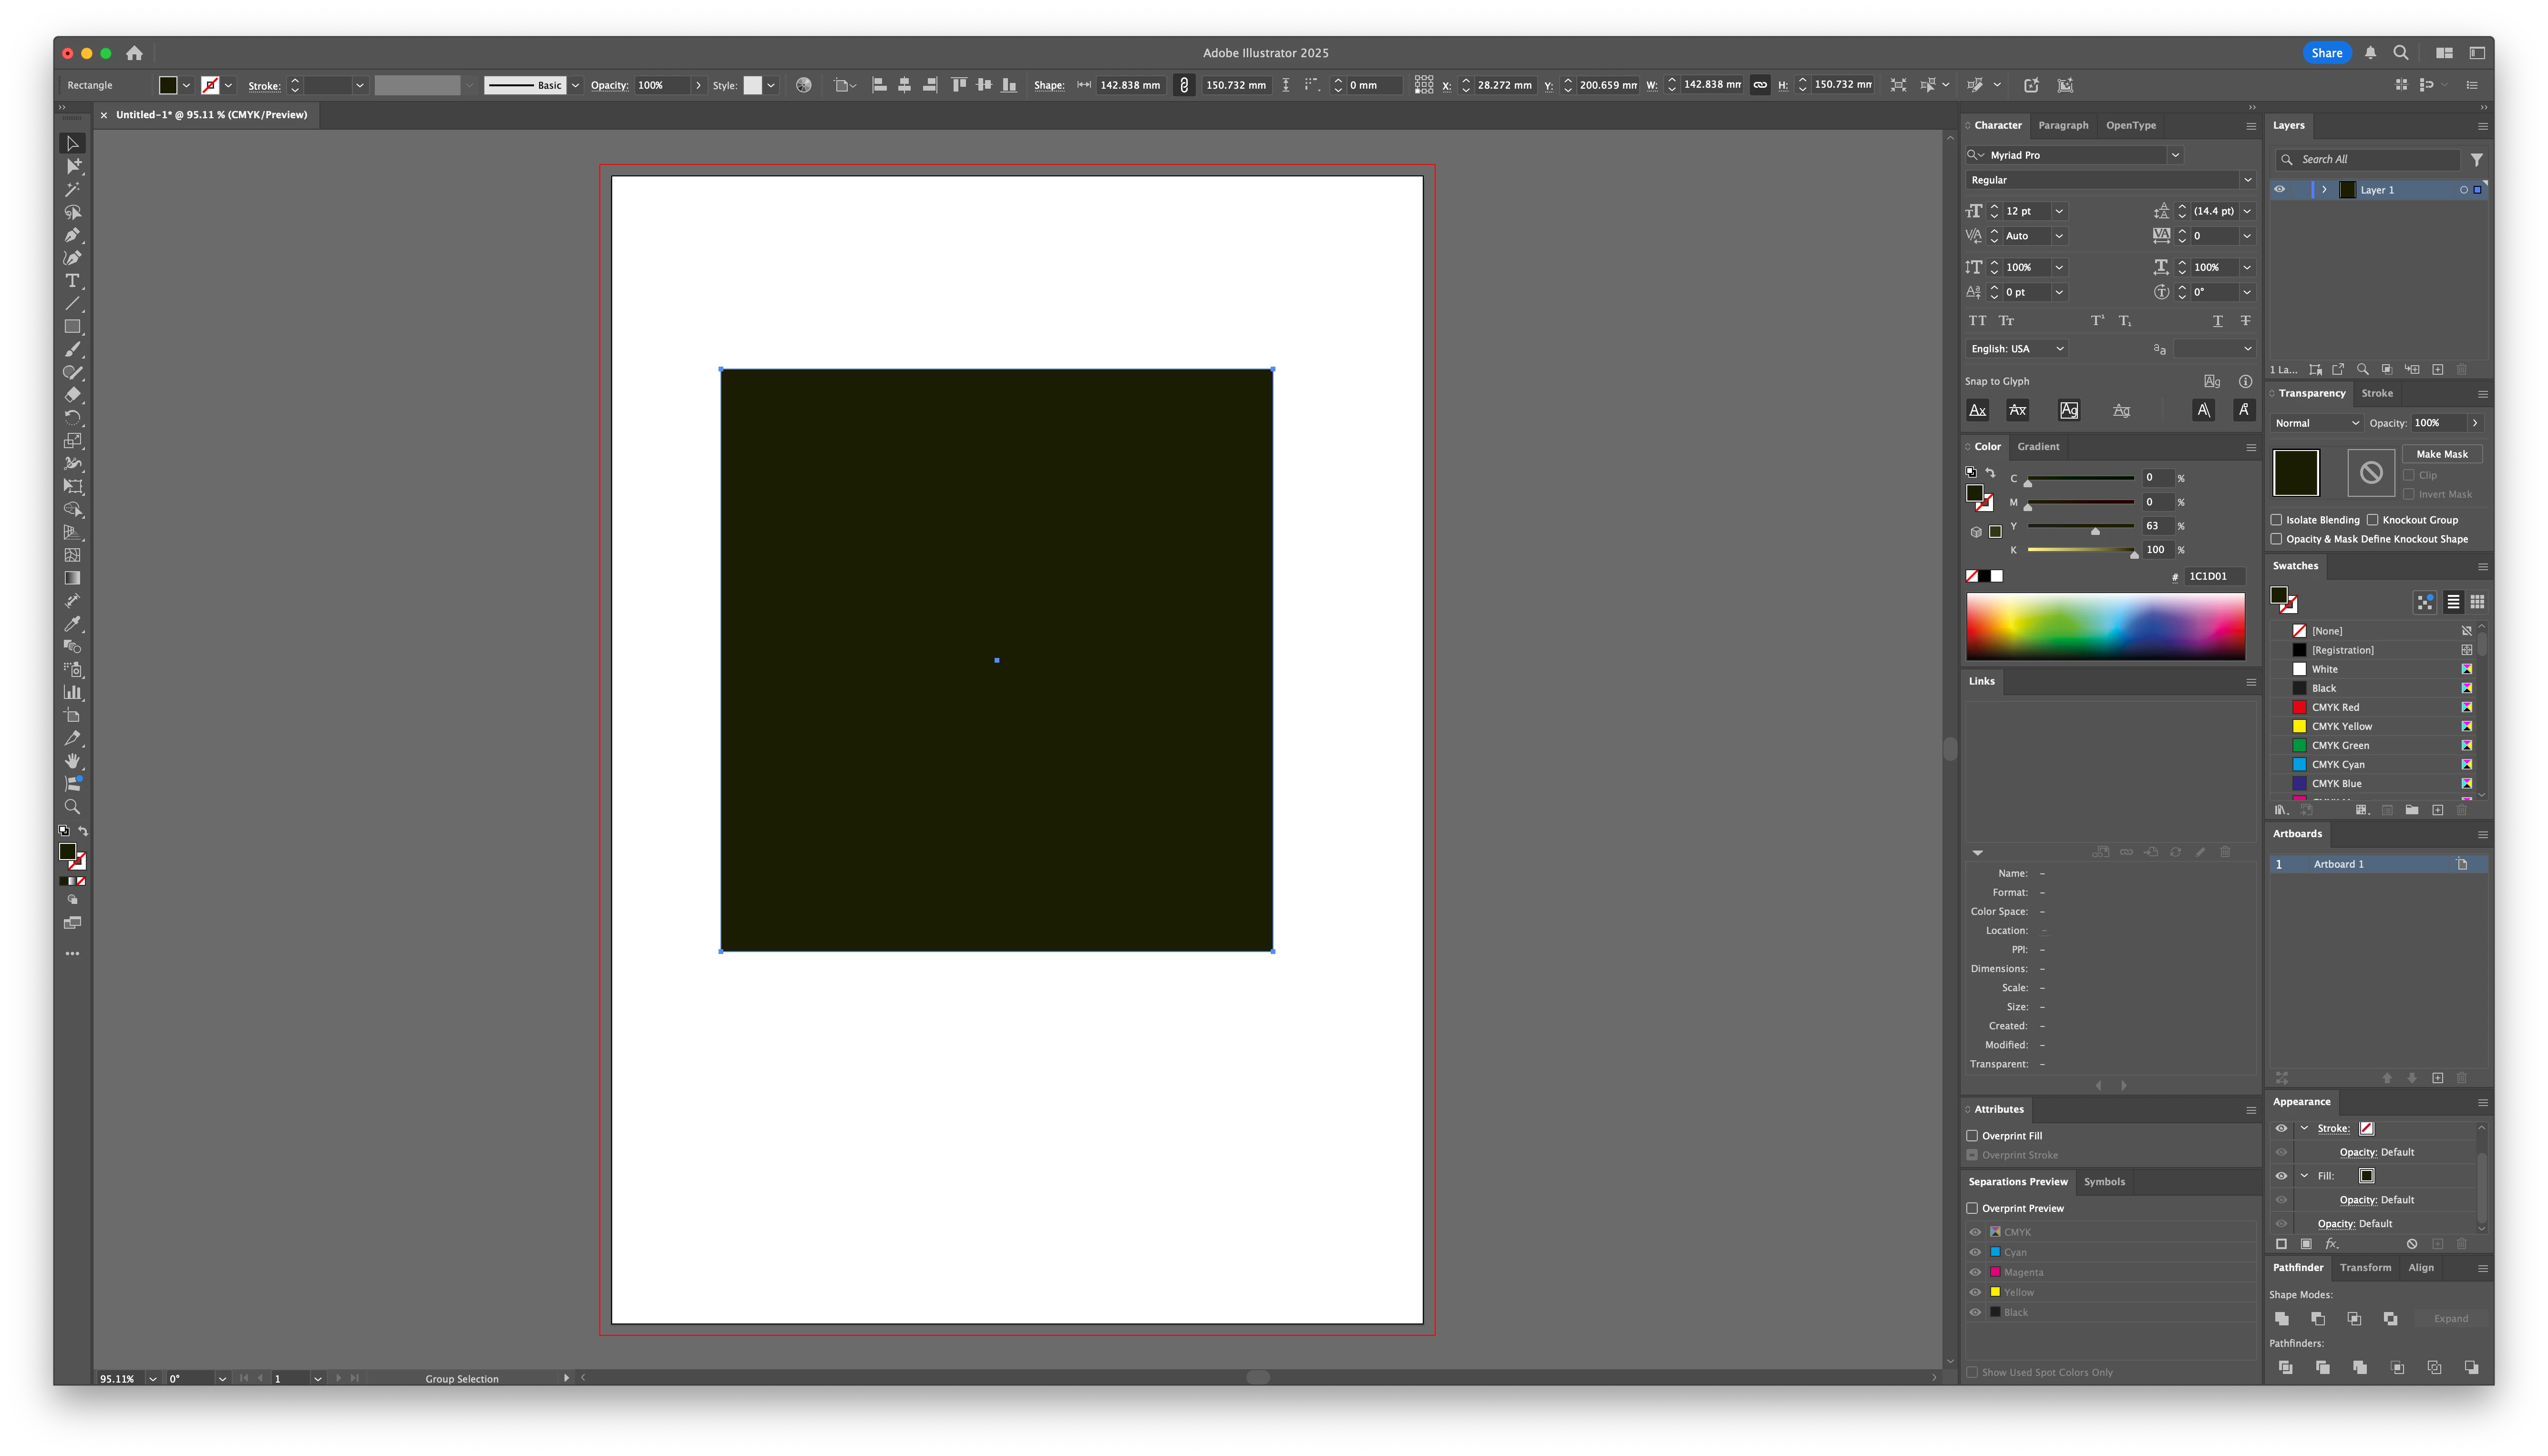
Task: Expand Layer 1 disclosure arrow
Action: coord(2324,190)
